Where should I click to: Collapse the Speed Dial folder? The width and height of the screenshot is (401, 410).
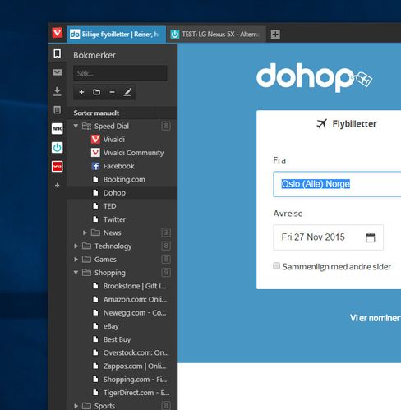(76, 126)
